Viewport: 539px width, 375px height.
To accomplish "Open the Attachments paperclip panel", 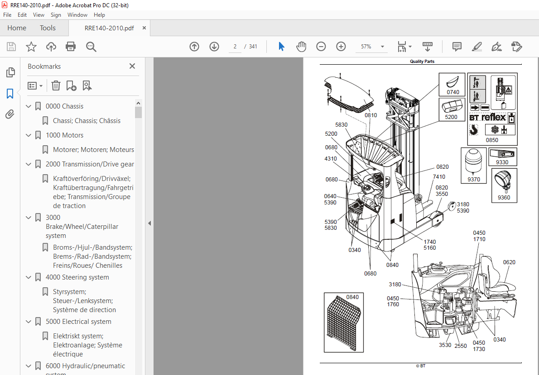I will pyautogui.click(x=10, y=114).
